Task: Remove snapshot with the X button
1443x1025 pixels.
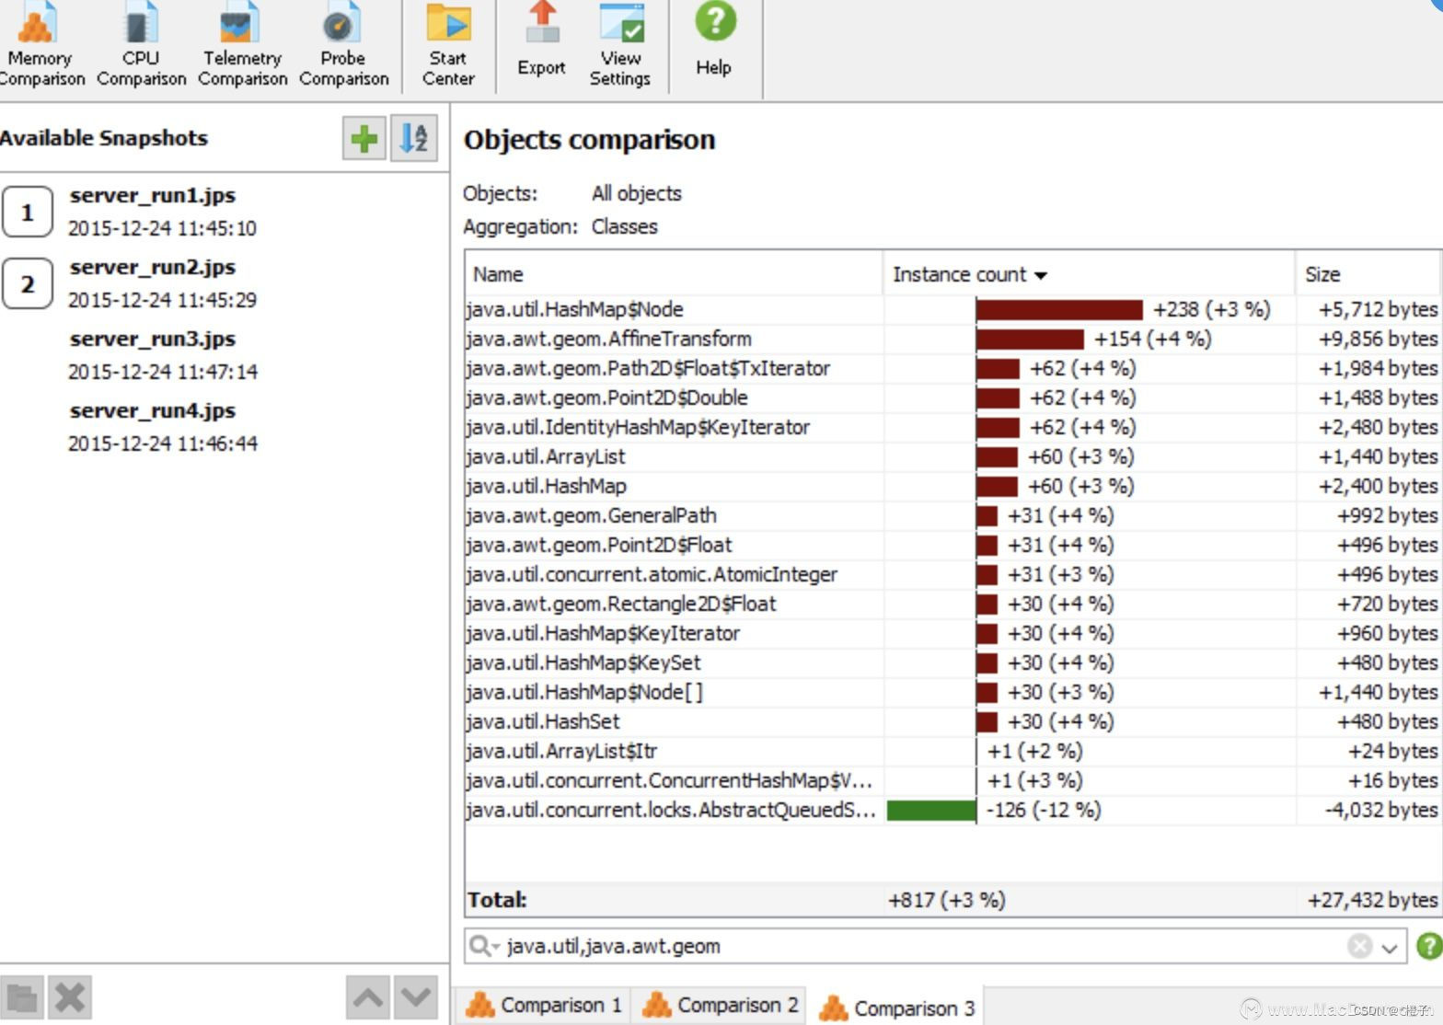Action: [70, 997]
